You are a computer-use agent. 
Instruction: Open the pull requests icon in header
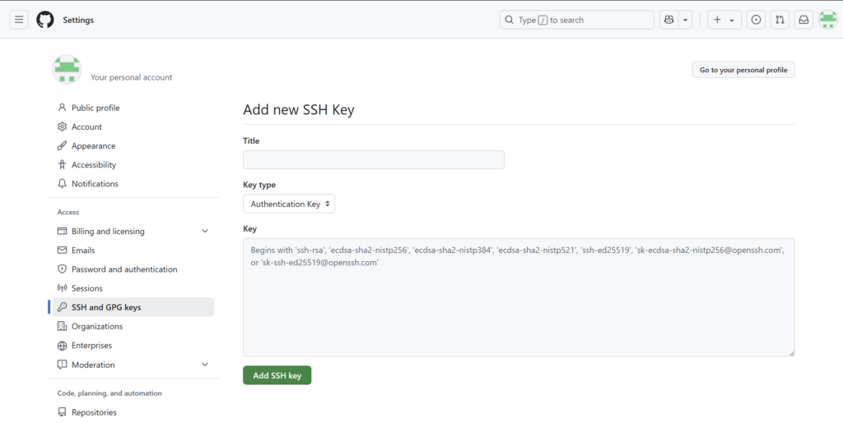[780, 20]
